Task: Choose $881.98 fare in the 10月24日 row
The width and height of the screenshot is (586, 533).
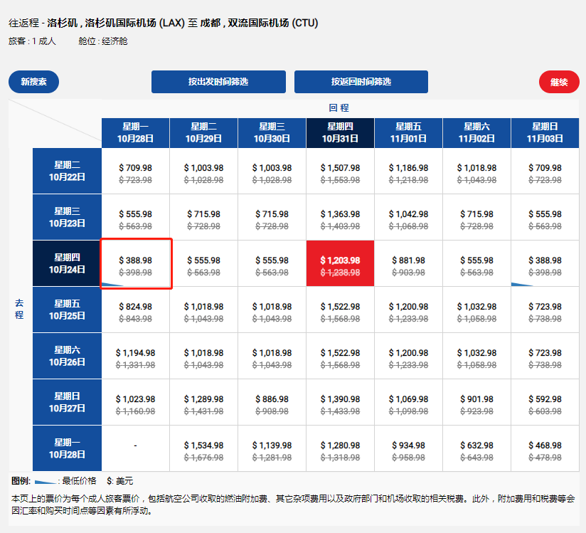Action: (408, 263)
